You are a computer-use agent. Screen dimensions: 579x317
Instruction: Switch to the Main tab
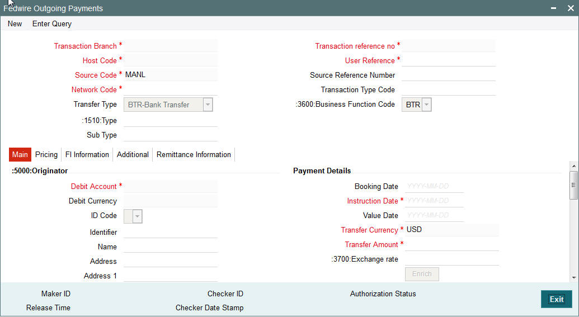20,155
